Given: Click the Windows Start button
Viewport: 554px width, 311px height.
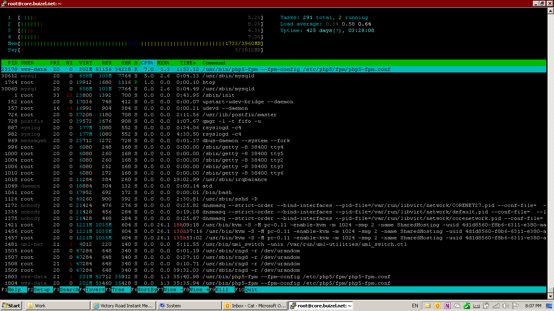Looking at the screenshot, I should 11,306.
